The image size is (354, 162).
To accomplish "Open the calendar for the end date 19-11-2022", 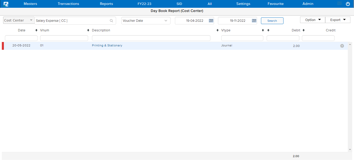I will [x=254, y=20].
